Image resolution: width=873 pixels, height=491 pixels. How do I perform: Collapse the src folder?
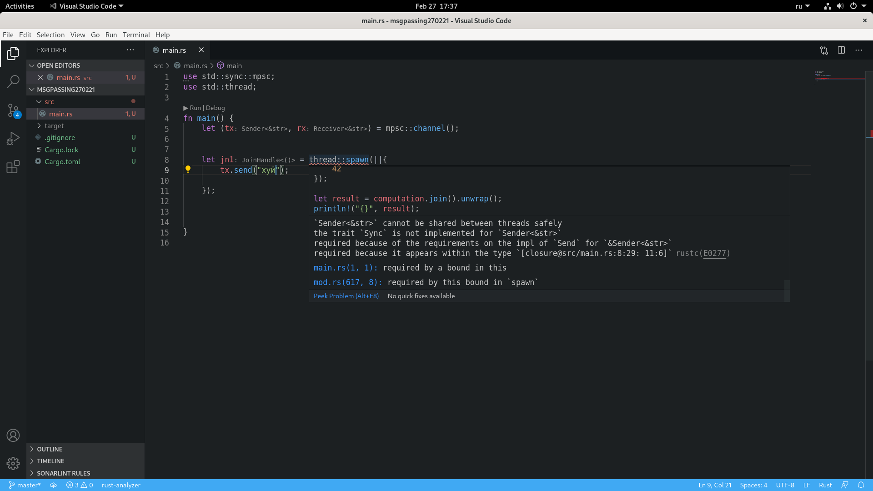coord(85,102)
